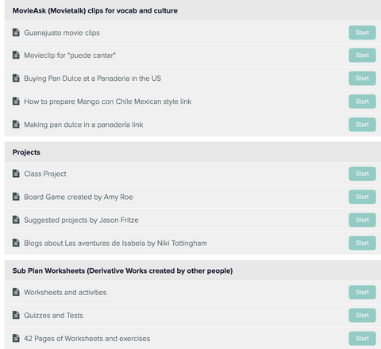This screenshot has width=381, height=349.
Task: Select document icon beside Board Game created by Amy Roe
Action: (16, 197)
